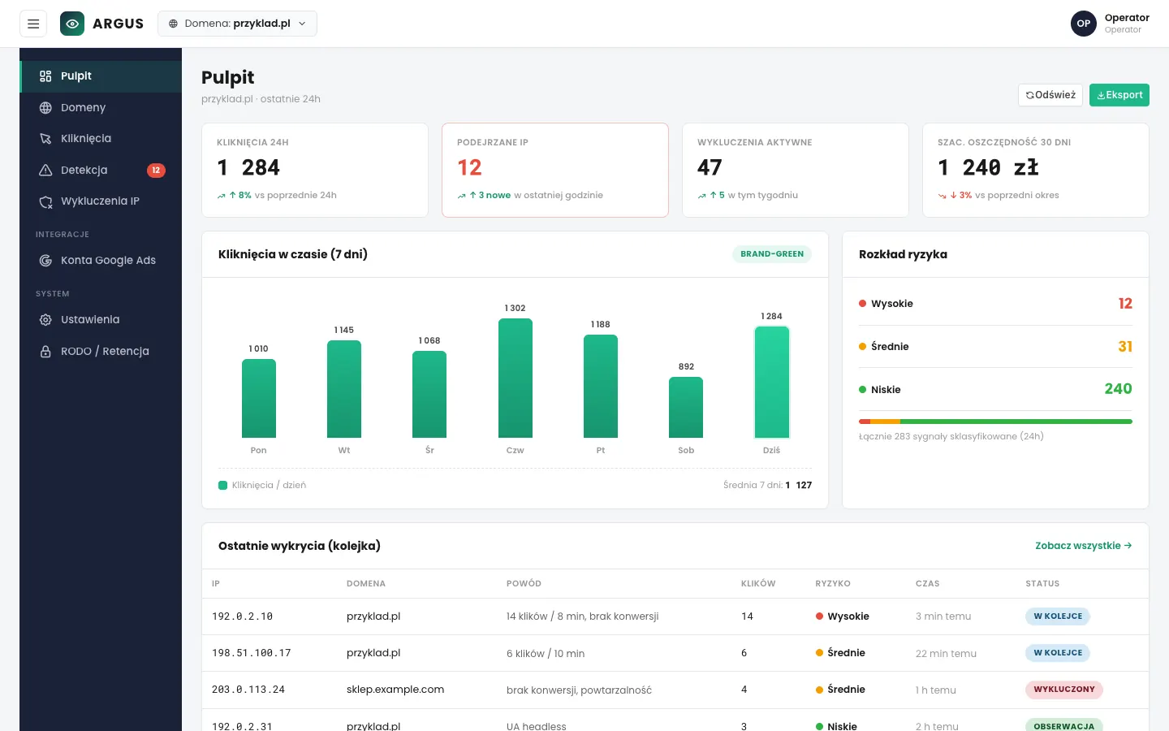Click the Detekcja 12 badge
Screen dimensions: 1169x731
coord(156,170)
